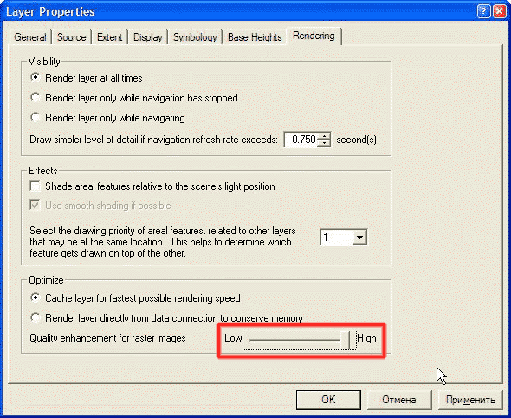Viewport: 511px width, 418px height.
Task: Click the raster quality enhancement slider thumb
Action: [345, 340]
